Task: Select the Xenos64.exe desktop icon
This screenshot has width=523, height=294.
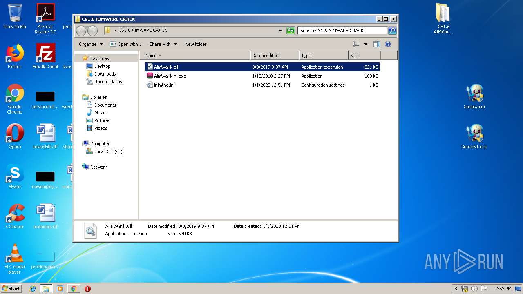Action: point(474,137)
